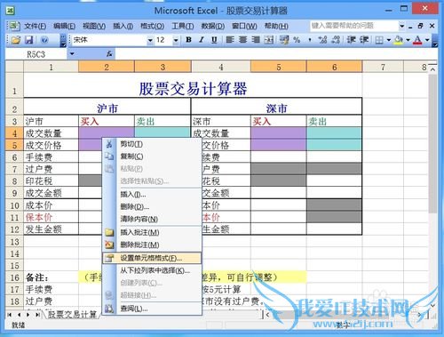This screenshot has height=337, width=444.
Task: Click the Merge and Center icon
Action: 268,40
